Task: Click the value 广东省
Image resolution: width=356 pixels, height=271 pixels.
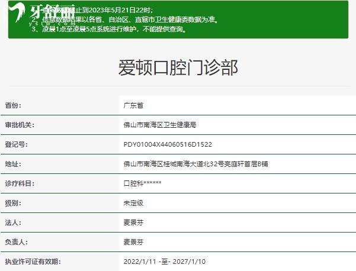Action: 133,105
